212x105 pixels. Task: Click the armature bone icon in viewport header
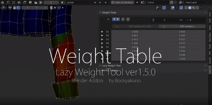10,8
